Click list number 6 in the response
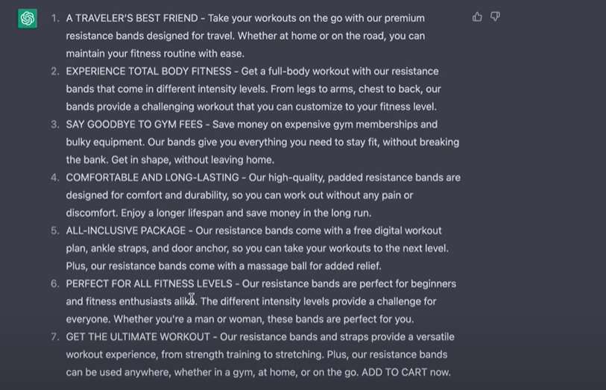This screenshot has width=606, height=390. [x=54, y=284]
